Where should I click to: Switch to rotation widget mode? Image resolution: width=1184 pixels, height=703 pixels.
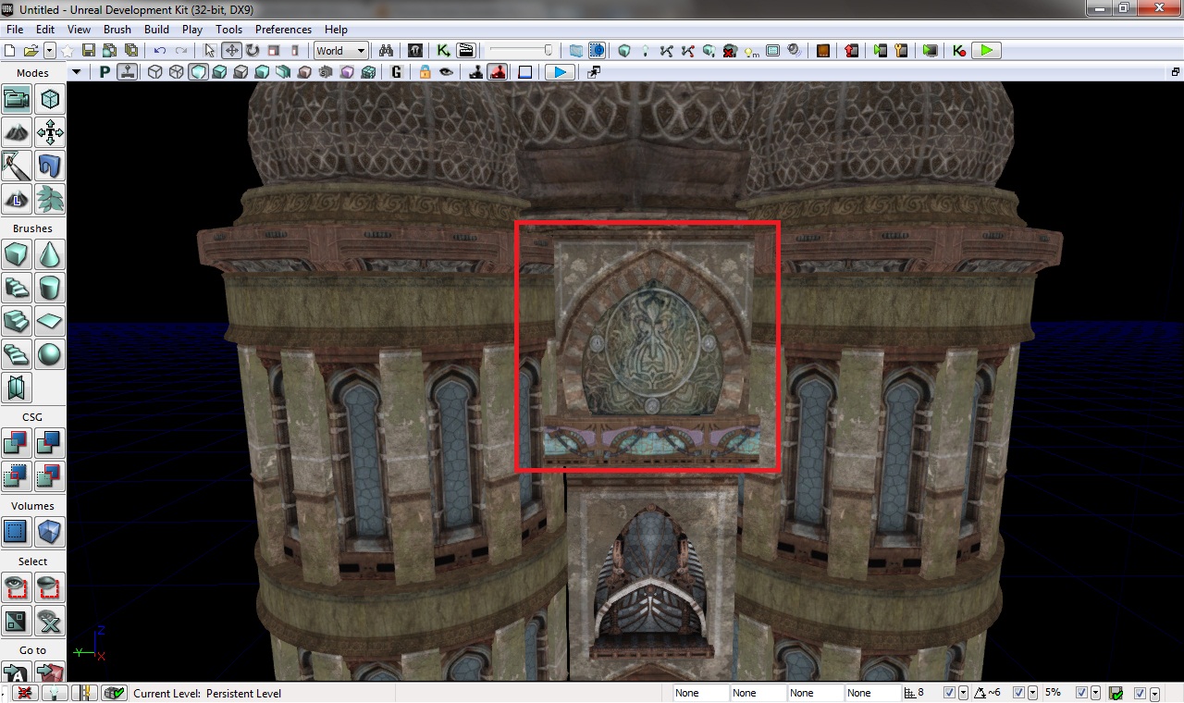pyautogui.click(x=253, y=51)
